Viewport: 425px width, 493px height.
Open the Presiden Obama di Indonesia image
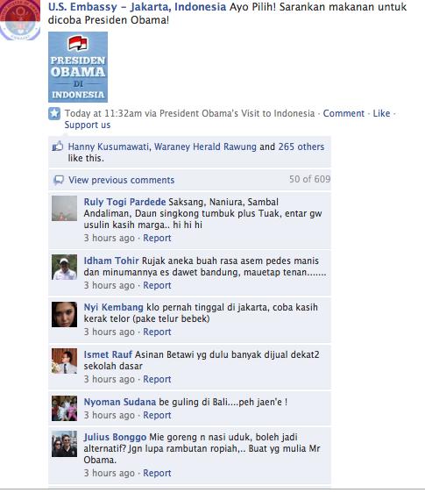78,67
